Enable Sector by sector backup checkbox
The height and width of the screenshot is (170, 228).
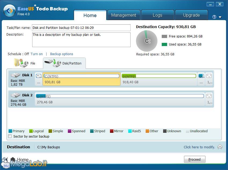[x=10, y=136]
